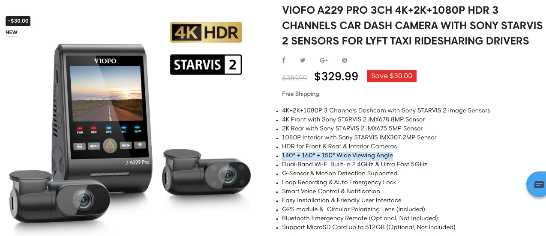Open the blue chat bubble widget

(x=537, y=184)
